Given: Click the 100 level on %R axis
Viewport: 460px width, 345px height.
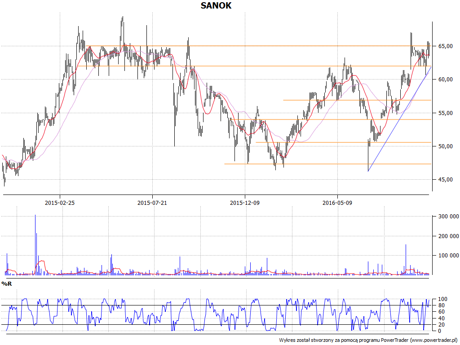Looking at the screenshot, I should (x=443, y=299).
